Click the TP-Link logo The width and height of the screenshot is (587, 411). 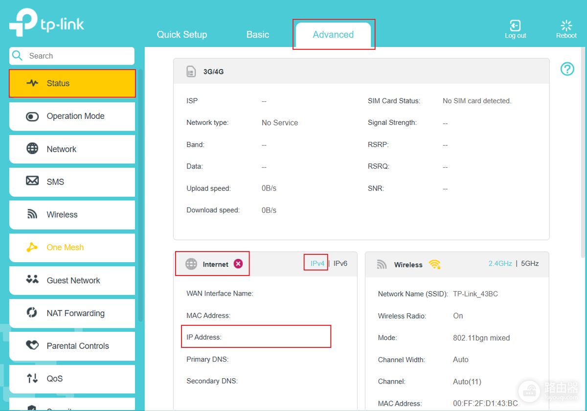(x=47, y=23)
